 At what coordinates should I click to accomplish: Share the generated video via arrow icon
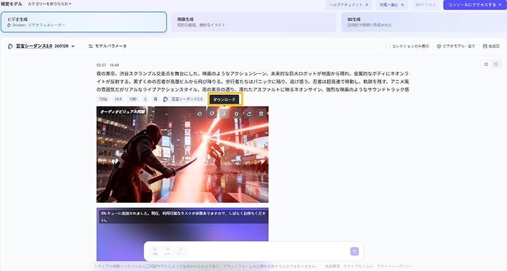pos(249,114)
